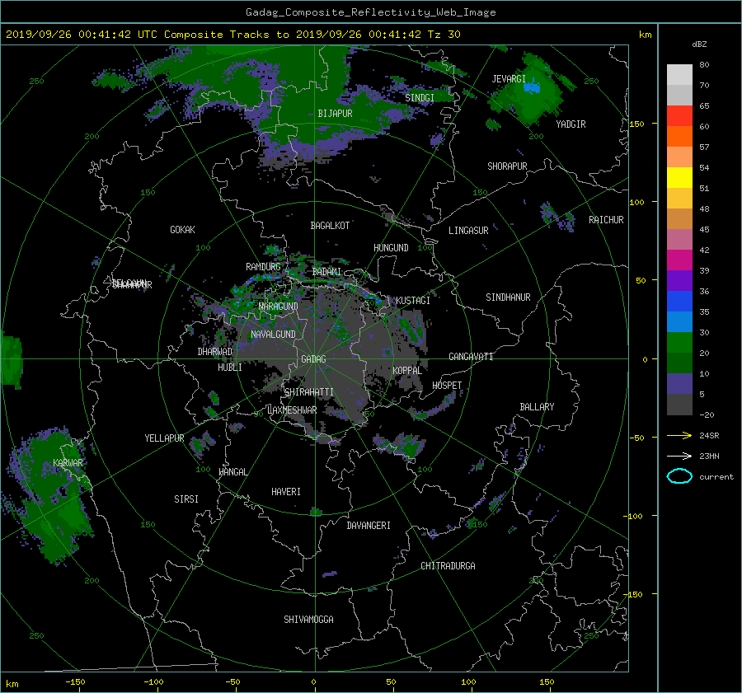Click the -20 value below the dBZ scale

(x=707, y=414)
